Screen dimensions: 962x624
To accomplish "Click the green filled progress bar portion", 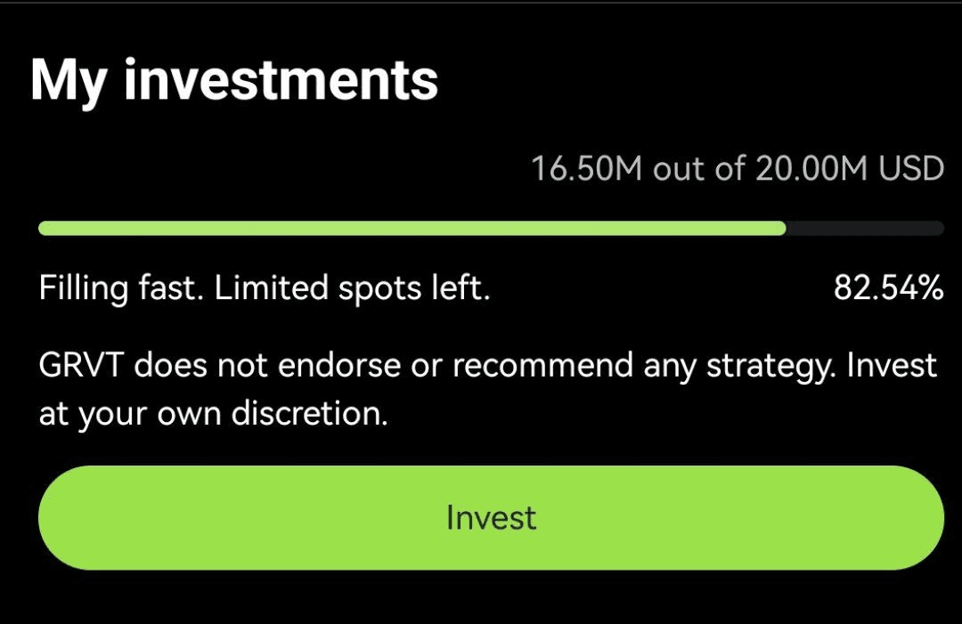I will pos(410,229).
